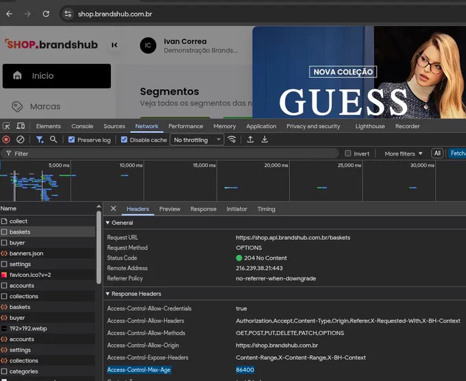Go back with the browser back arrow
466x381 pixels.
click(9, 14)
